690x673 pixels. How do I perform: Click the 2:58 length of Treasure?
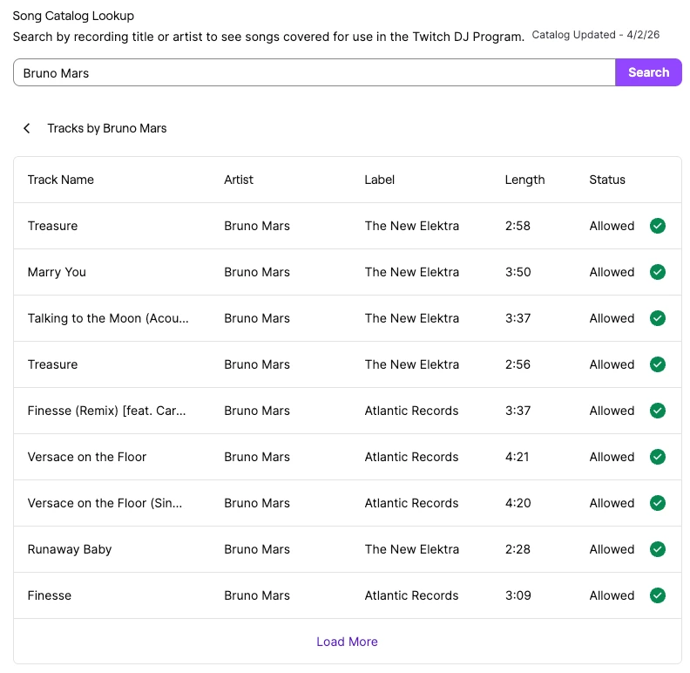(x=517, y=226)
